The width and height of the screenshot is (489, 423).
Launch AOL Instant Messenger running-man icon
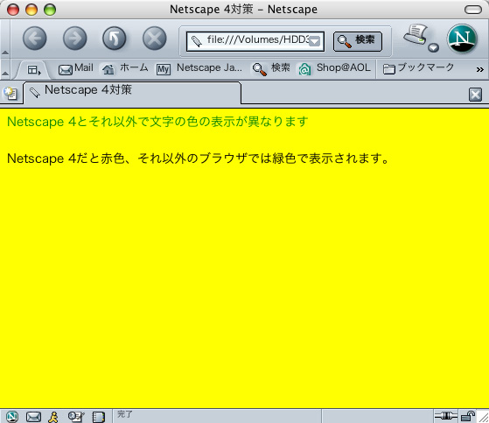point(53,417)
